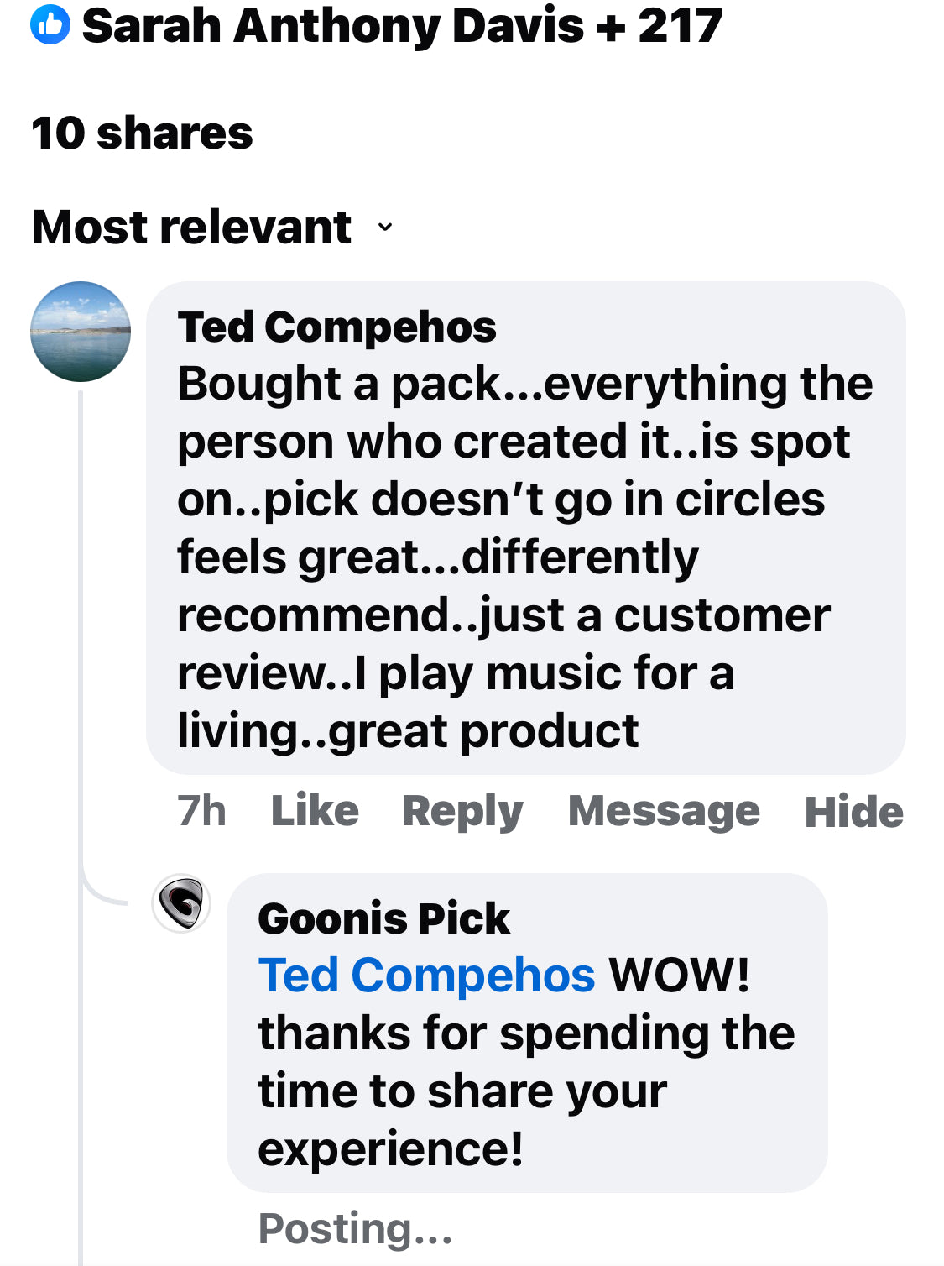Viewport: 944px width, 1266px height.
Task: Click the 7h comment timestamp
Action: coord(201,811)
